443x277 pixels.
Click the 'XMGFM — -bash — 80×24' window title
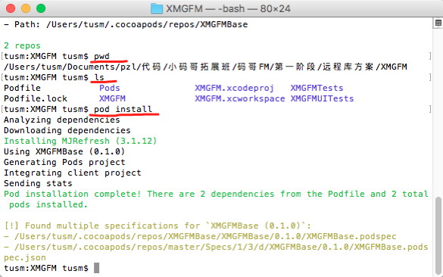[x=228, y=8]
